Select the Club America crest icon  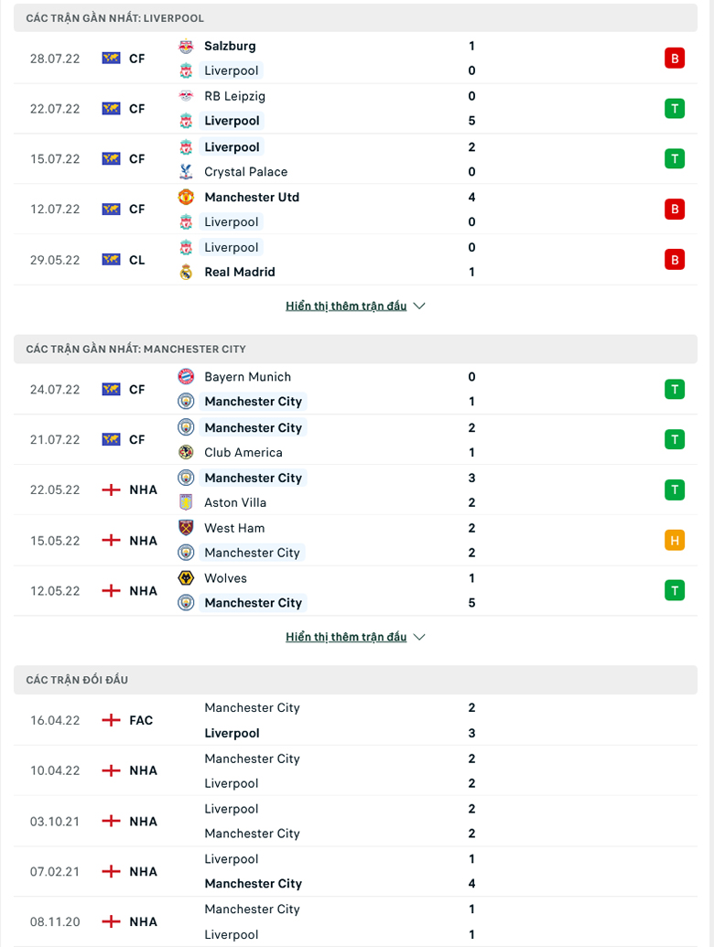186,452
